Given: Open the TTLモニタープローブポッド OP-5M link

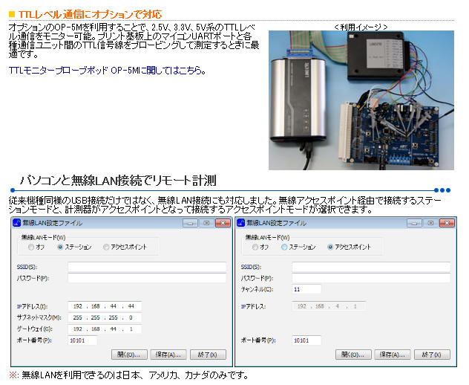Looking at the screenshot, I should coord(107,71).
